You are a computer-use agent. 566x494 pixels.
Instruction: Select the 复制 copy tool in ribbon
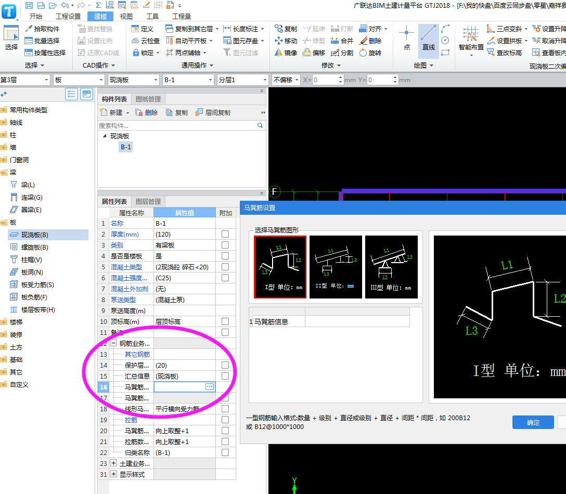(x=286, y=29)
